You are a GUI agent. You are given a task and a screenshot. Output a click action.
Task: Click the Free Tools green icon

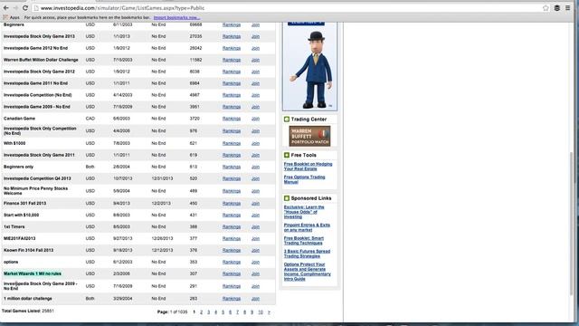pyautogui.click(x=287, y=155)
